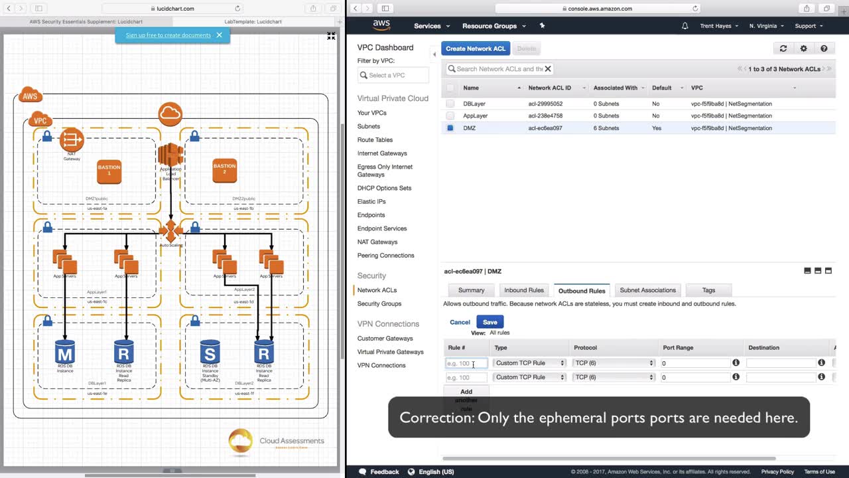Image resolution: width=849 pixels, height=478 pixels.
Task: Open the gear settings for the ACL table
Action: (x=804, y=48)
